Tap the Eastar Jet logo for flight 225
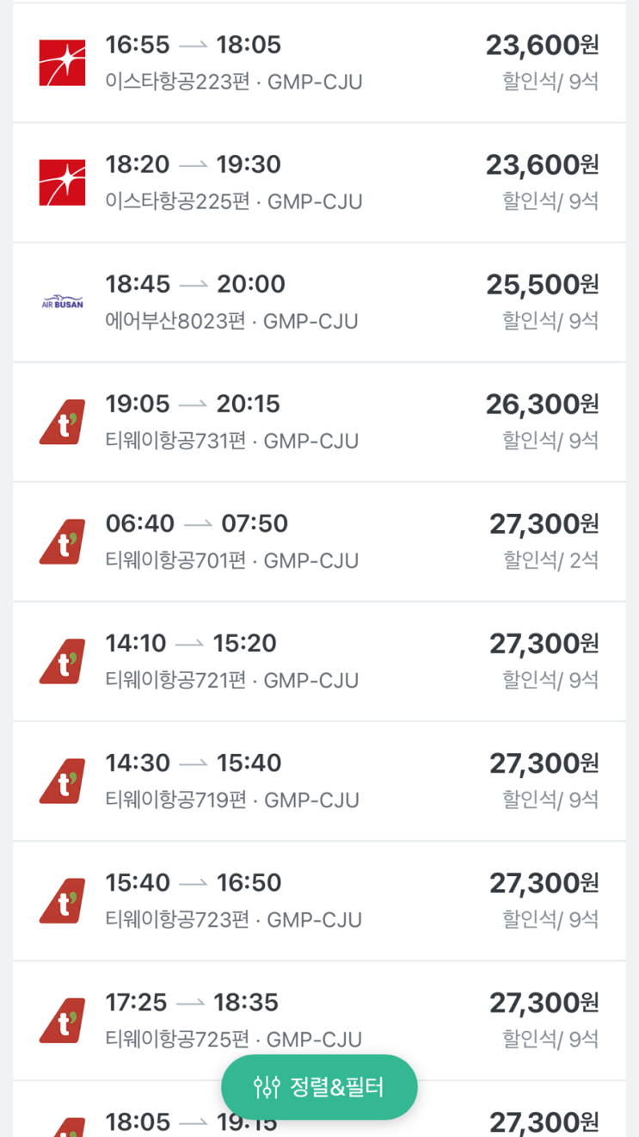This screenshot has width=639, height=1137. click(x=62, y=182)
